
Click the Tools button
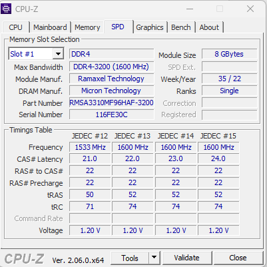[130, 258]
